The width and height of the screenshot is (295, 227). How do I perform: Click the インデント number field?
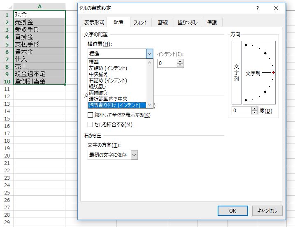(x=167, y=63)
